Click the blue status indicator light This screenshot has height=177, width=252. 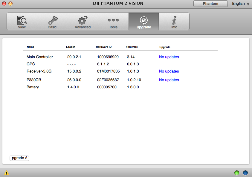pos(245,173)
